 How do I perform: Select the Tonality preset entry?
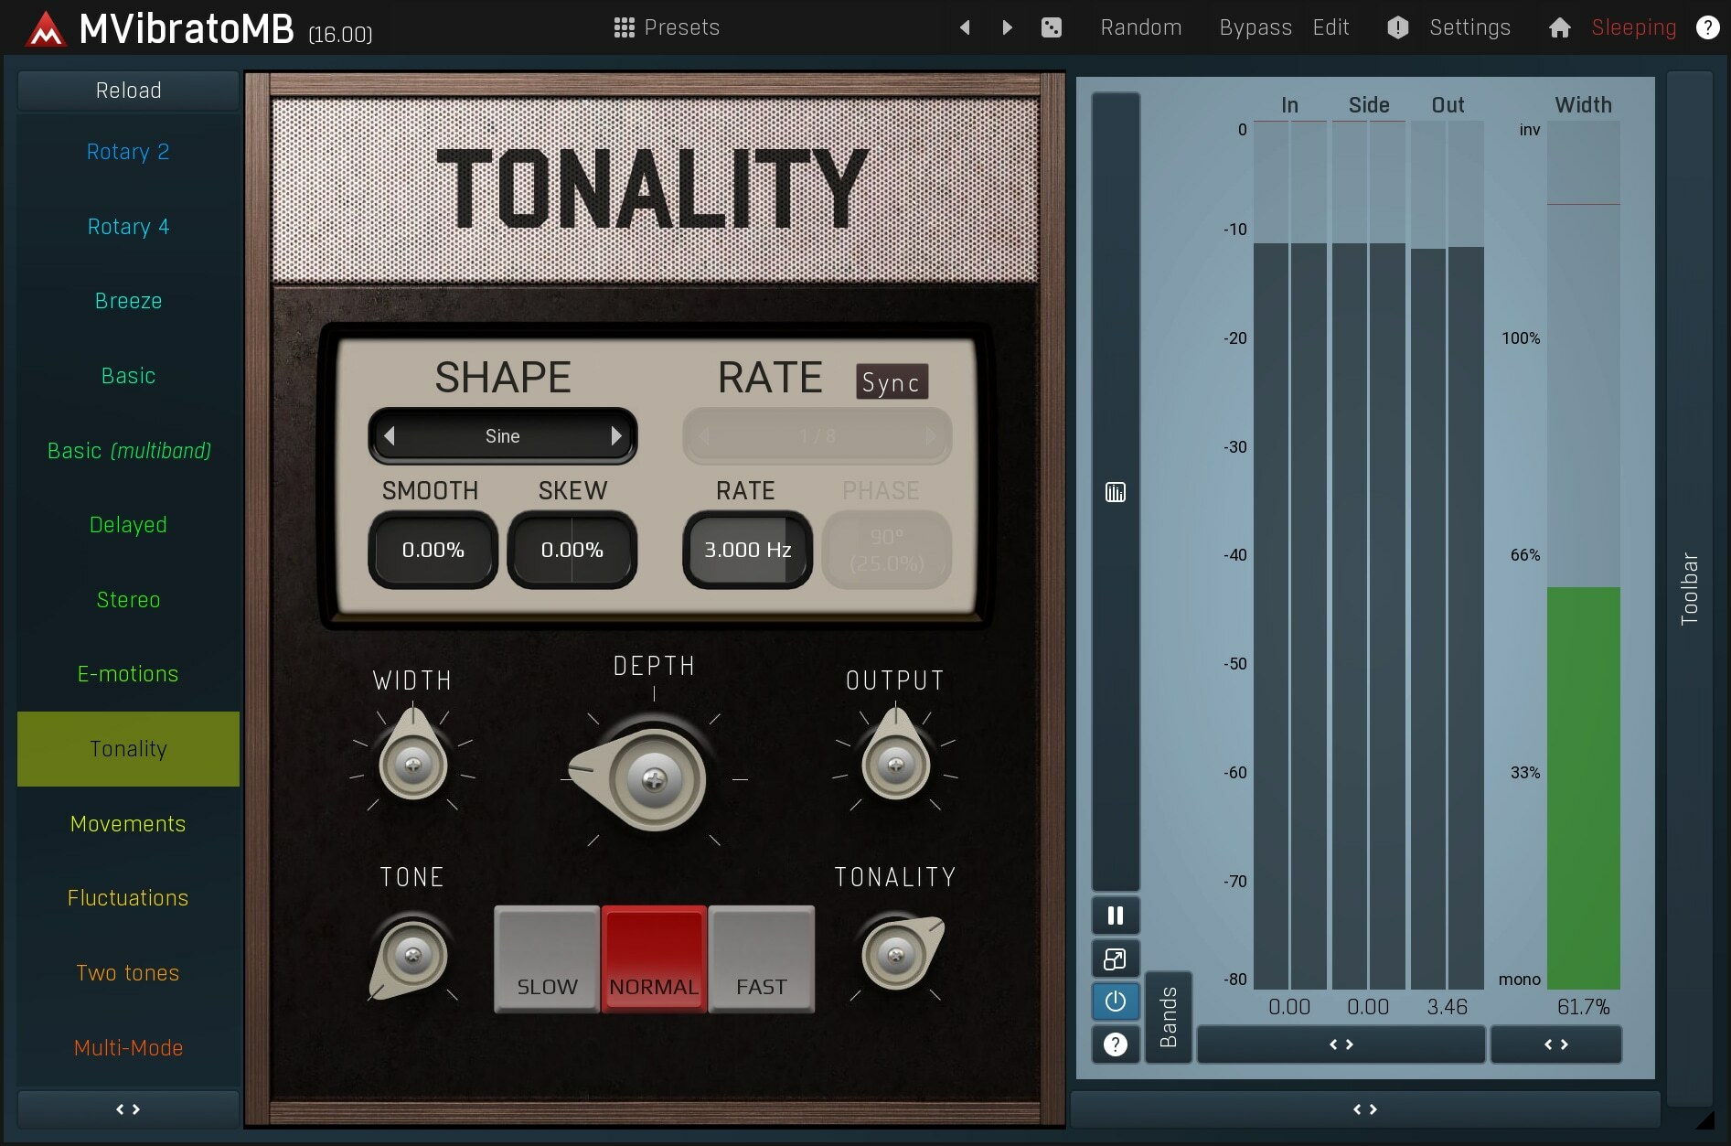coord(127,748)
